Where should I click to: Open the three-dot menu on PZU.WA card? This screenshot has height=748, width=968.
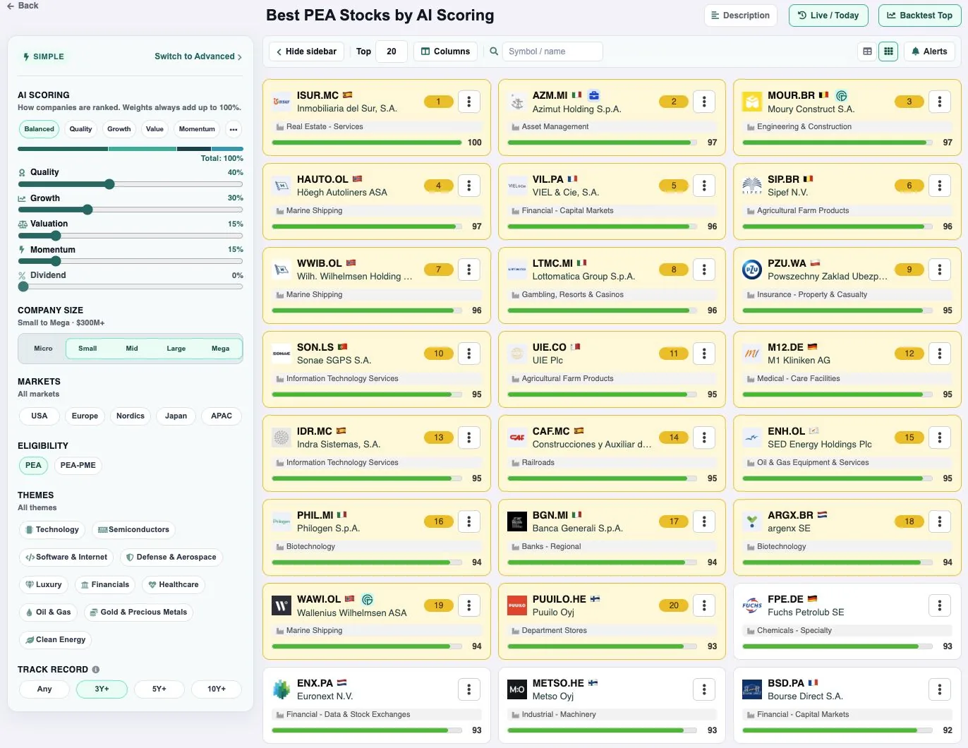click(x=940, y=270)
